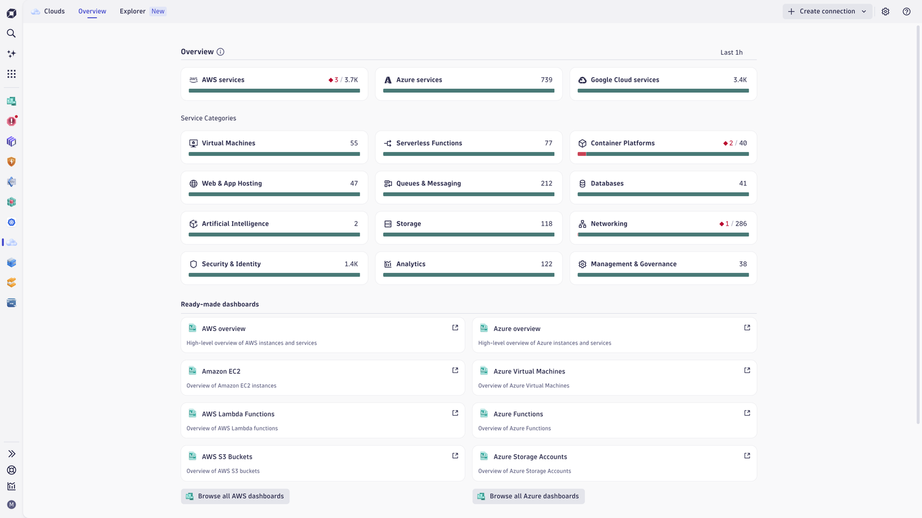Click the page vertical scrollbar

pyautogui.click(x=918, y=224)
